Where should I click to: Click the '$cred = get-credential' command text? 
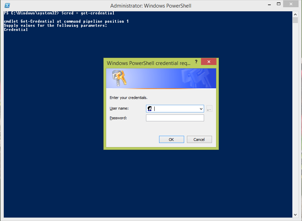coord(88,13)
